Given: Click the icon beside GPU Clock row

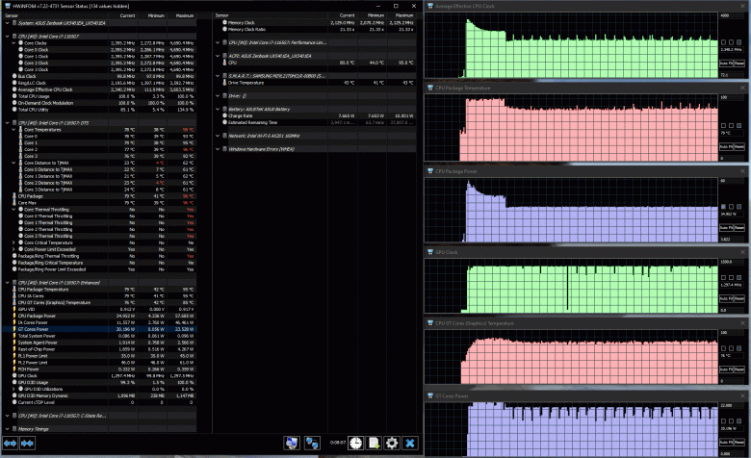Looking at the screenshot, I should (x=14, y=375).
